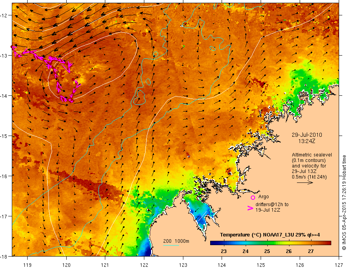347x268 pixels.
Task: Click latitude axis label -16
Action: point(4,176)
